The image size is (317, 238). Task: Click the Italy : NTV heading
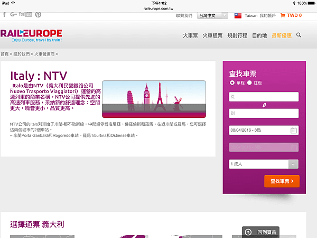point(39,76)
